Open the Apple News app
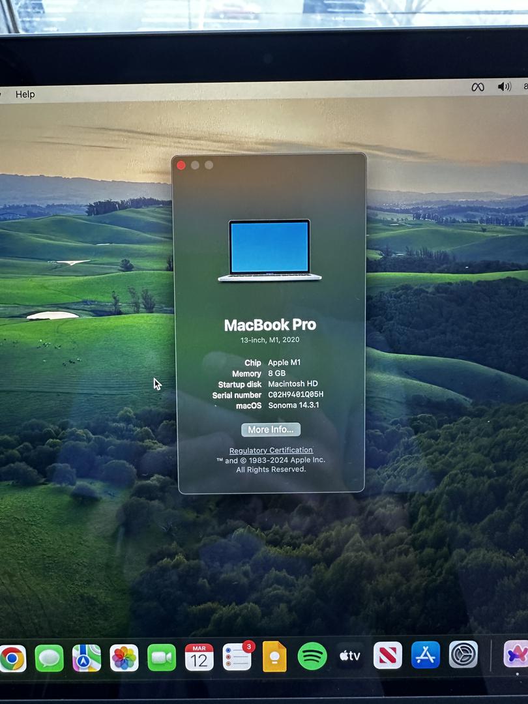Screen dimensions: 528x704 tap(388, 655)
